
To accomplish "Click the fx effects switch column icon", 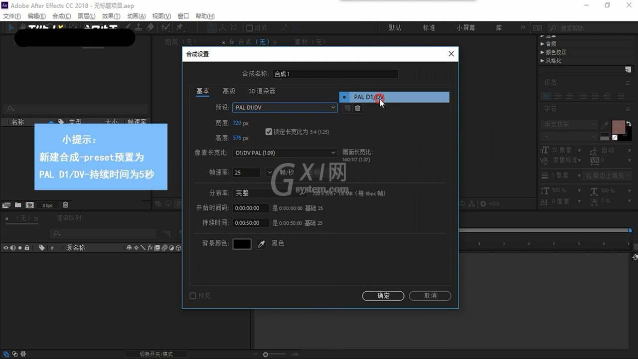I will [x=150, y=248].
